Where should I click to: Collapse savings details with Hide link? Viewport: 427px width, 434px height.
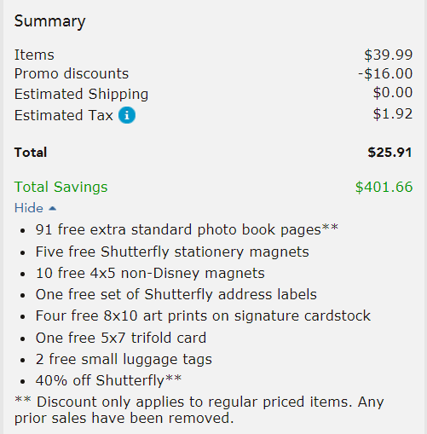(35, 208)
